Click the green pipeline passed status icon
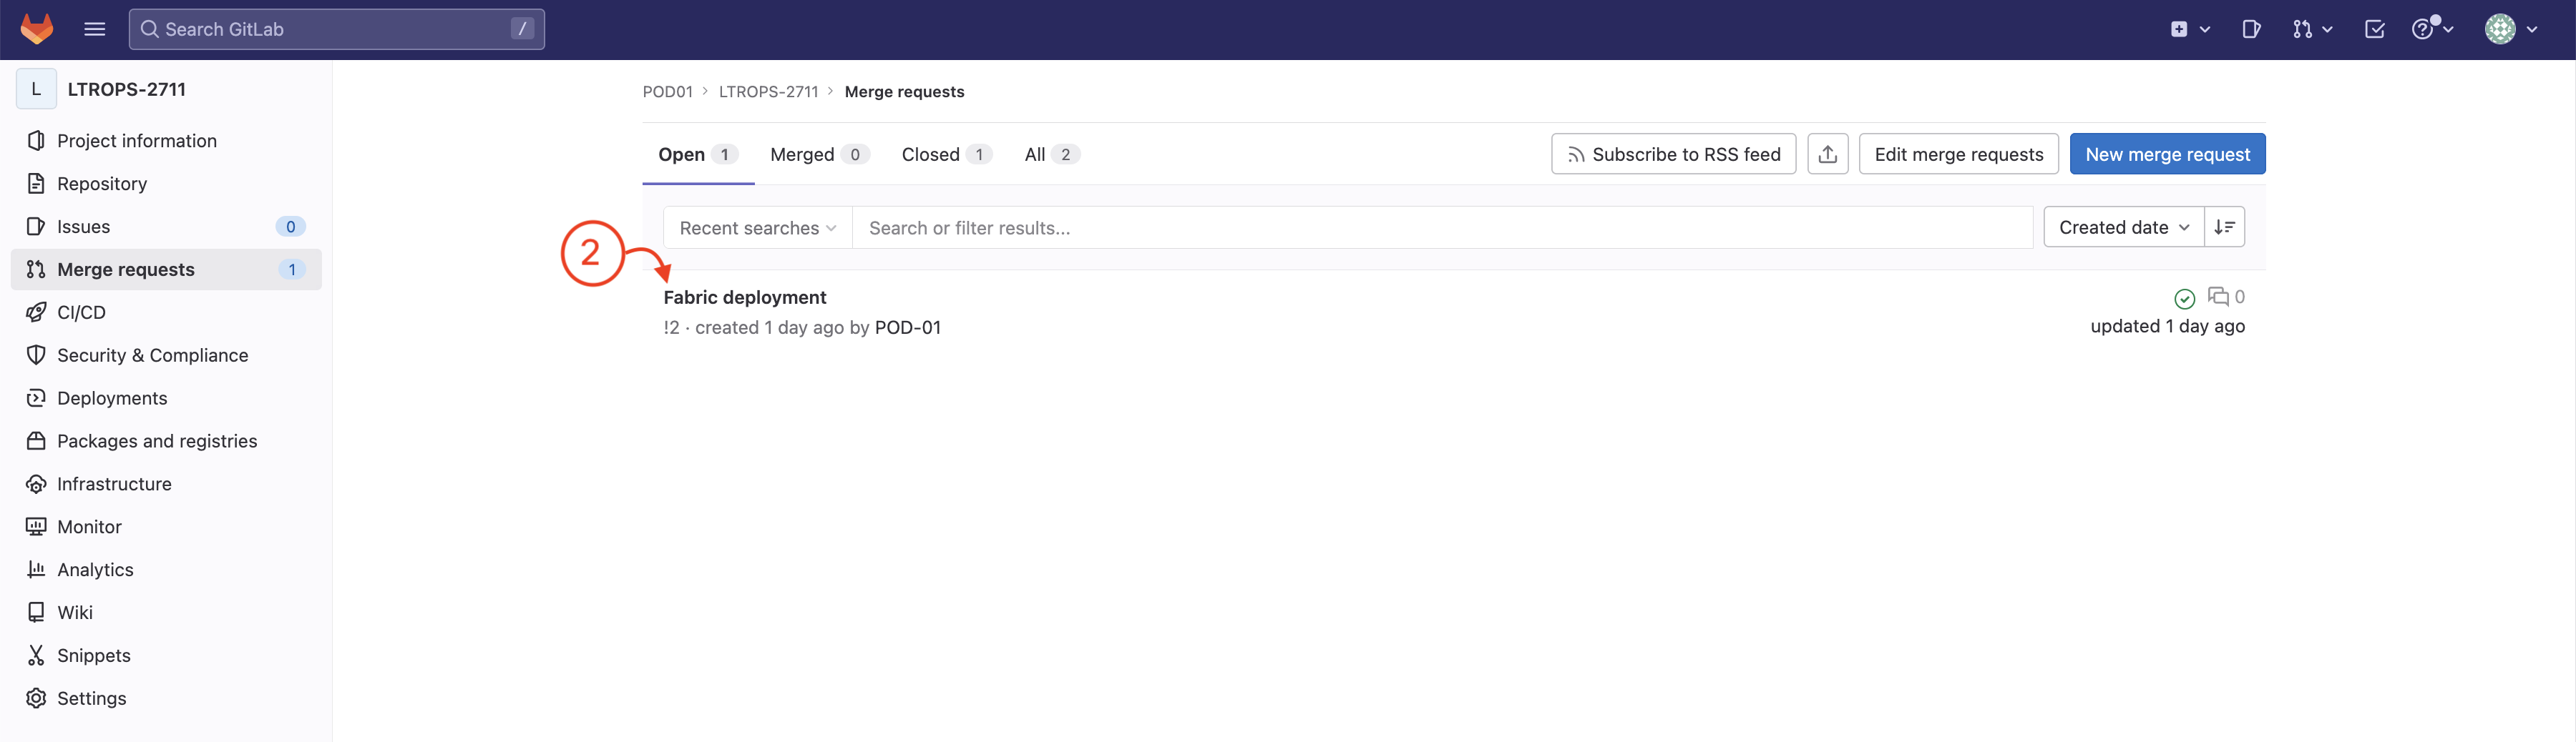 point(2184,299)
